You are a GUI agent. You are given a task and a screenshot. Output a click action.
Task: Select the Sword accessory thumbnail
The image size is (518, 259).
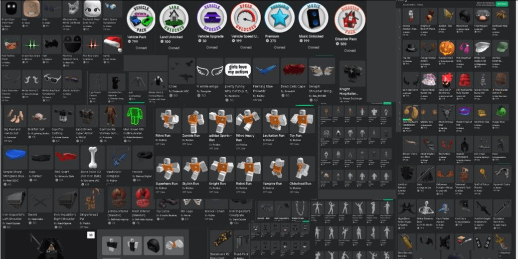[40, 200]
